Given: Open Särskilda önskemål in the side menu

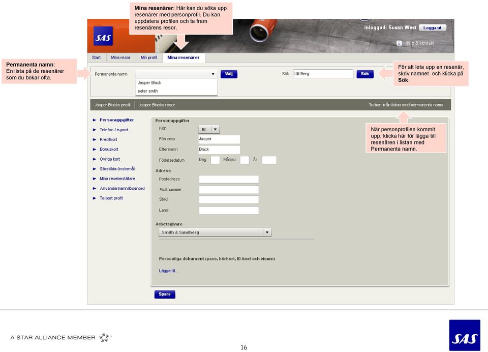Looking at the screenshot, I should 117,169.
